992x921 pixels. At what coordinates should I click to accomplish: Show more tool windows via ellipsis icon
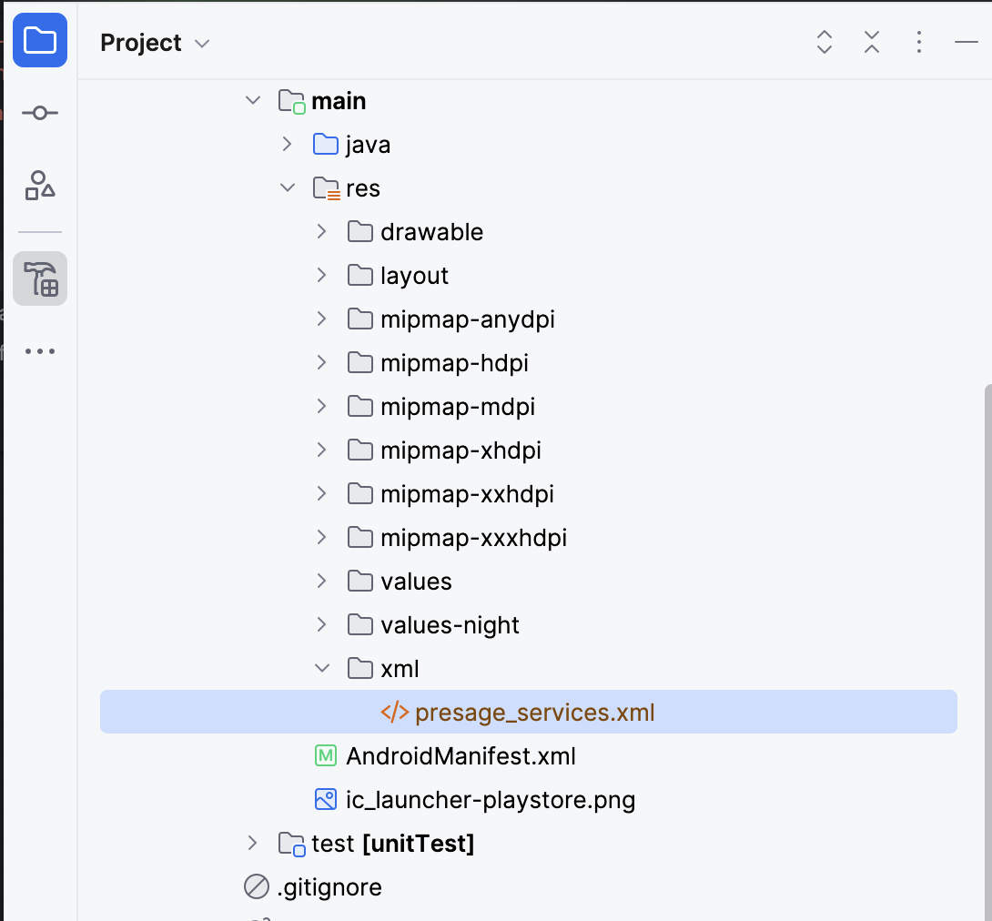39,351
